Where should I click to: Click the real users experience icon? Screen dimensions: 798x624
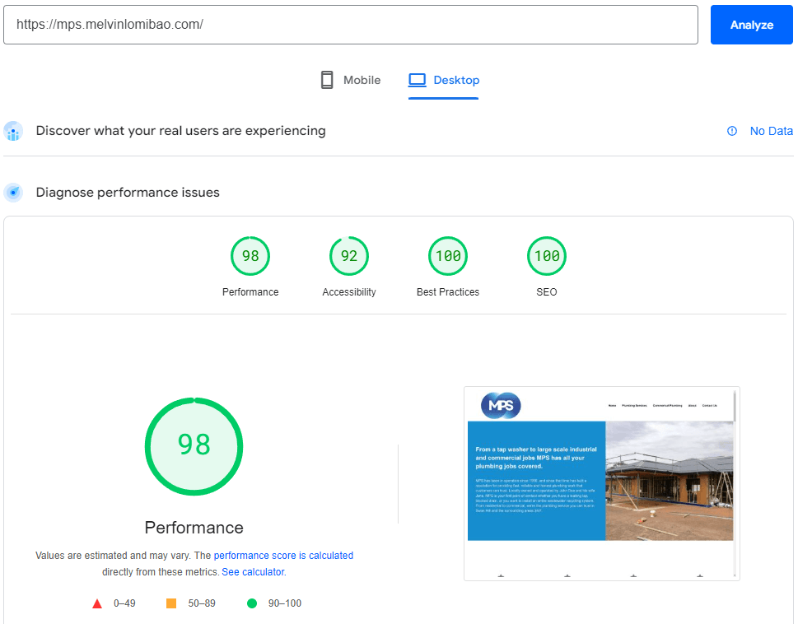[13, 131]
